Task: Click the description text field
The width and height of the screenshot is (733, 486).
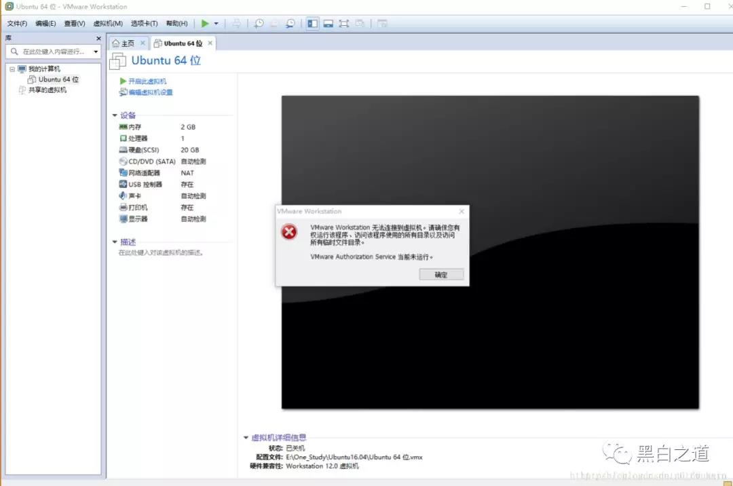Action: (161, 253)
